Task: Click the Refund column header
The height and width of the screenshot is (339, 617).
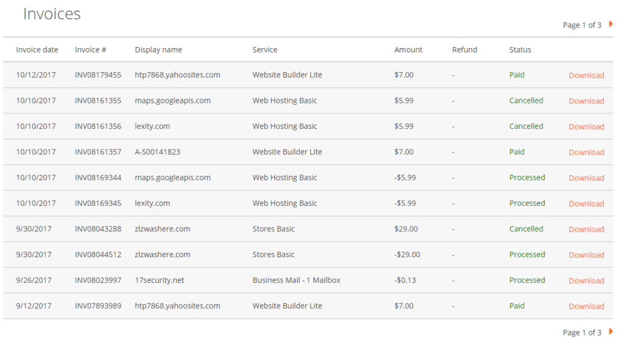Action: point(464,50)
